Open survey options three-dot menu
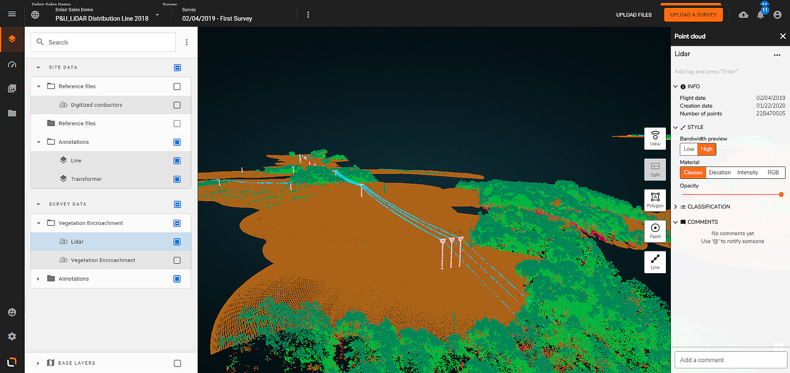This screenshot has height=373, width=790. tap(308, 15)
